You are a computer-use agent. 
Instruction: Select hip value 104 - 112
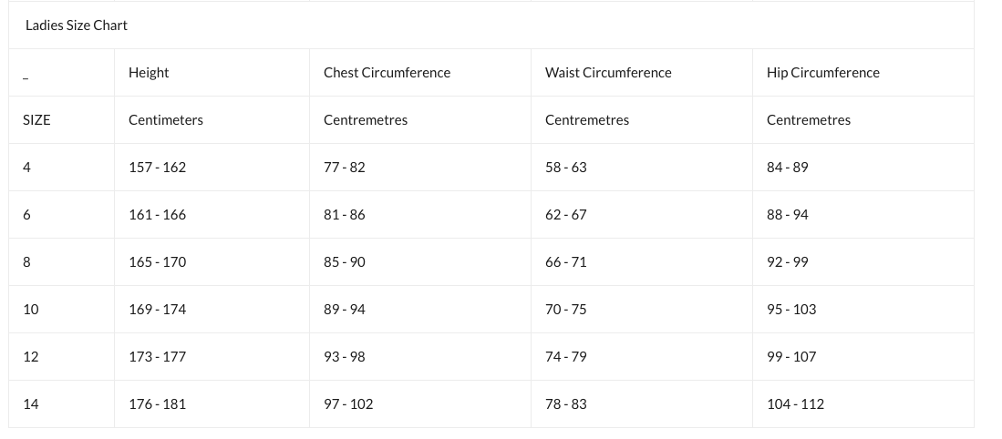[796, 403]
